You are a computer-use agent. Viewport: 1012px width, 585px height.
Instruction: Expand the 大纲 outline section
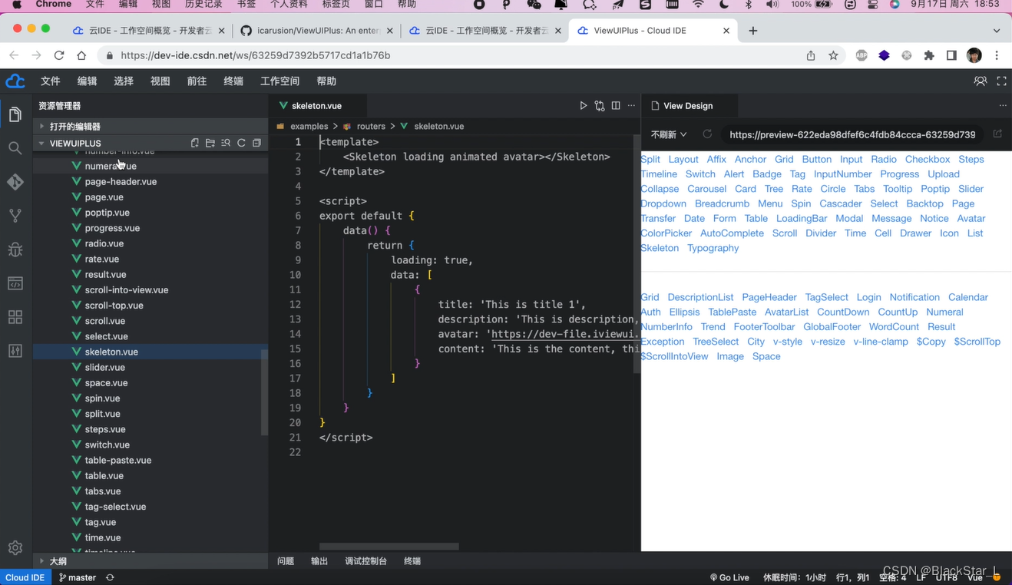click(x=150, y=561)
